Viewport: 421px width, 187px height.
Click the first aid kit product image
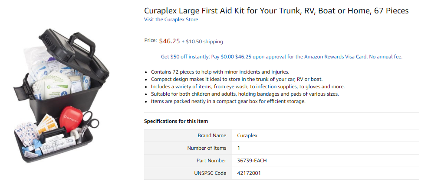pyautogui.click(x=61, y=95)
